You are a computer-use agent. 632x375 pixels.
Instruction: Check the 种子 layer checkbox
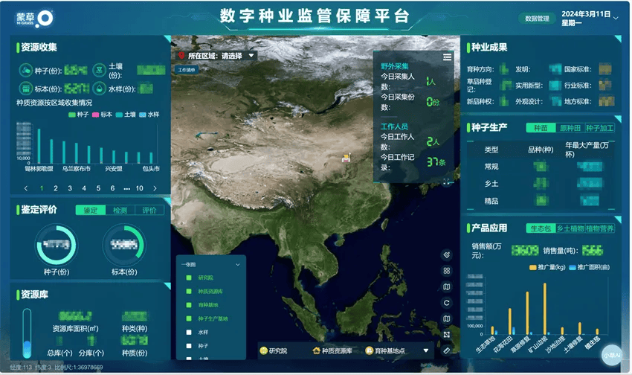coord(189,346)
